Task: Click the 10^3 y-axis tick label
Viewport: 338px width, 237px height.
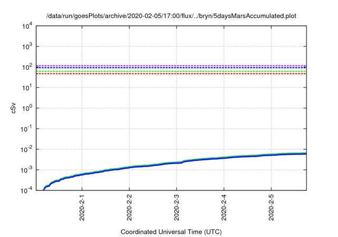Action: click(x=27, y=47)
